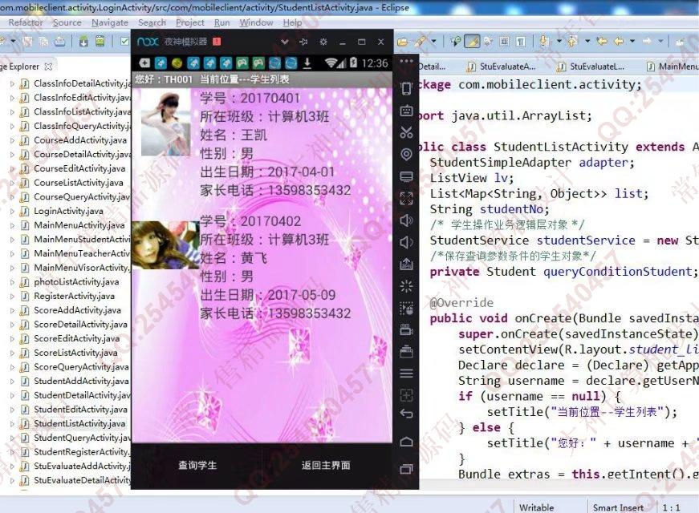Screen dimensions: 699x513
Task: Tap the 返回主界面 button
Action: pos(325,465)
